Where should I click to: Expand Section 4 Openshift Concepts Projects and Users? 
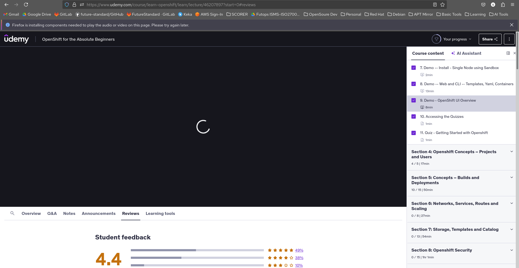click(x=461, y=157)
